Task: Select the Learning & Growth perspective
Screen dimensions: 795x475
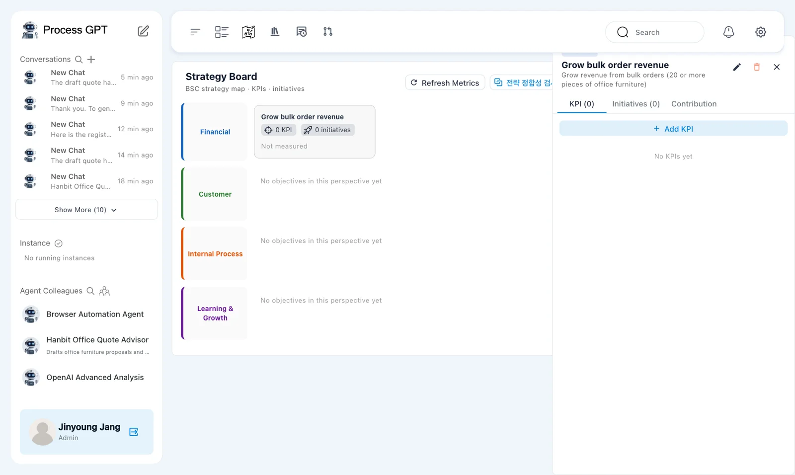Action: [214, 314]
